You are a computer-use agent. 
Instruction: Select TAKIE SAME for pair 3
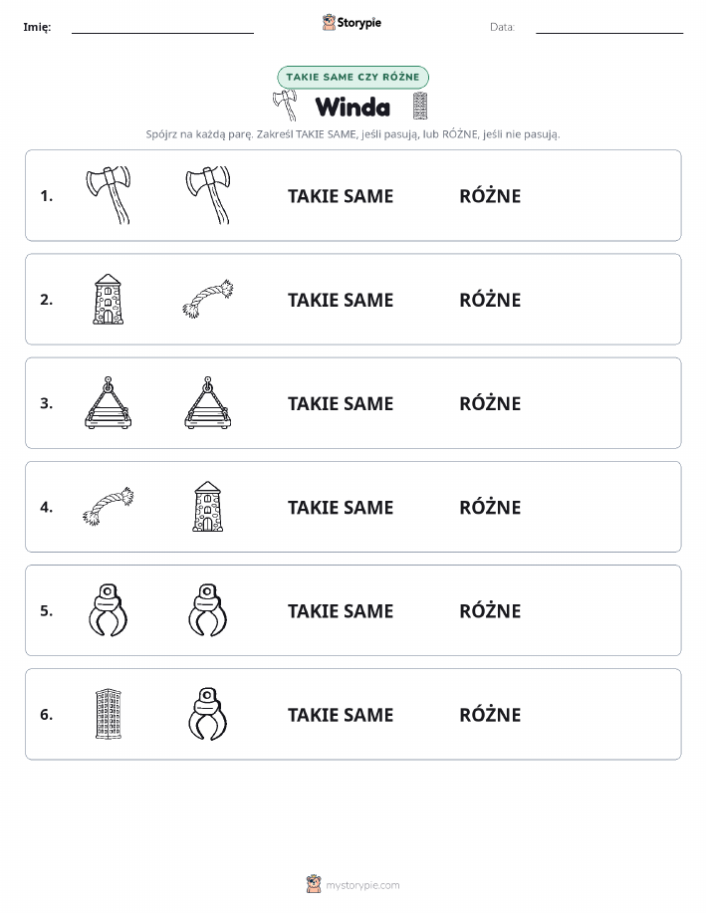pyautogui.click(x=341, y=403)
